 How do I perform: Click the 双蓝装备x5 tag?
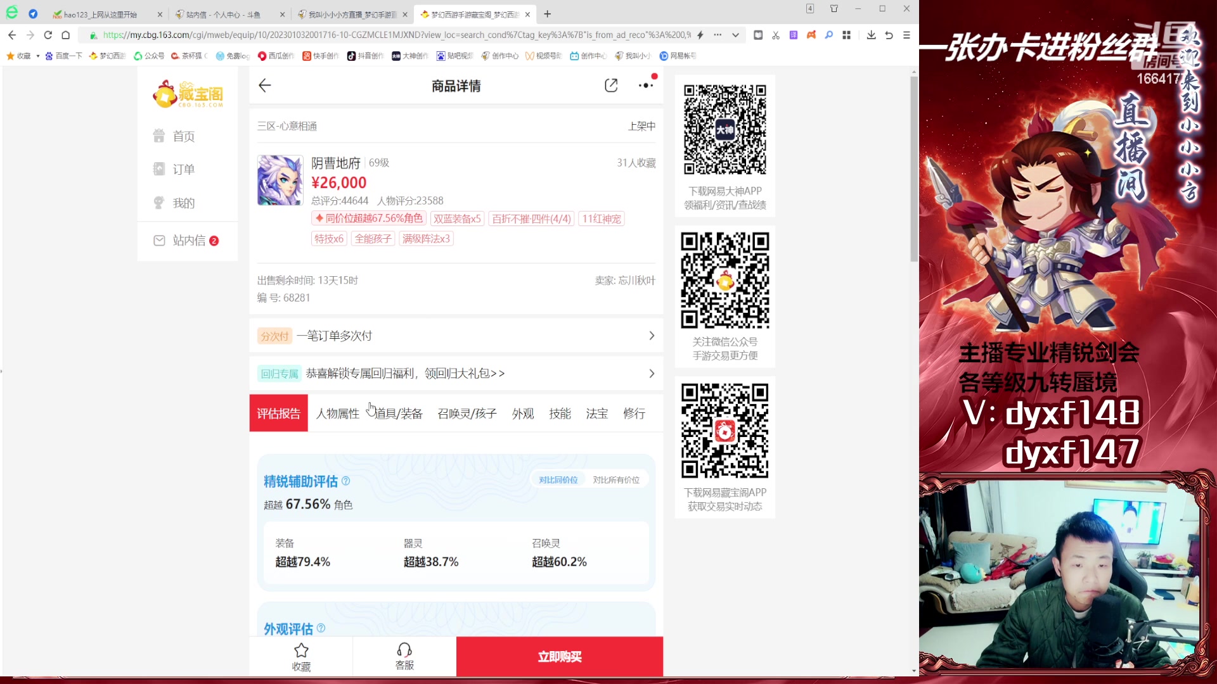click(x=457, y=218)
